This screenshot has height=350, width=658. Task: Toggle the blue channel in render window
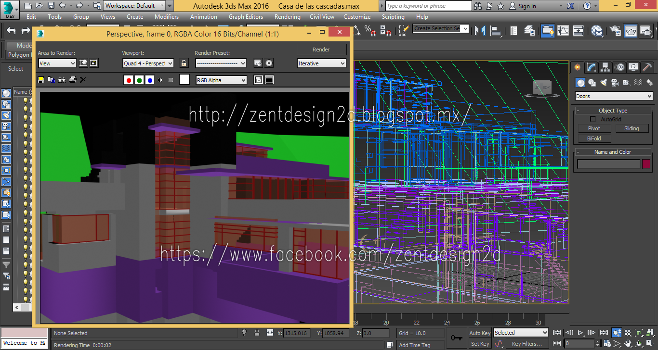point(150,80)
